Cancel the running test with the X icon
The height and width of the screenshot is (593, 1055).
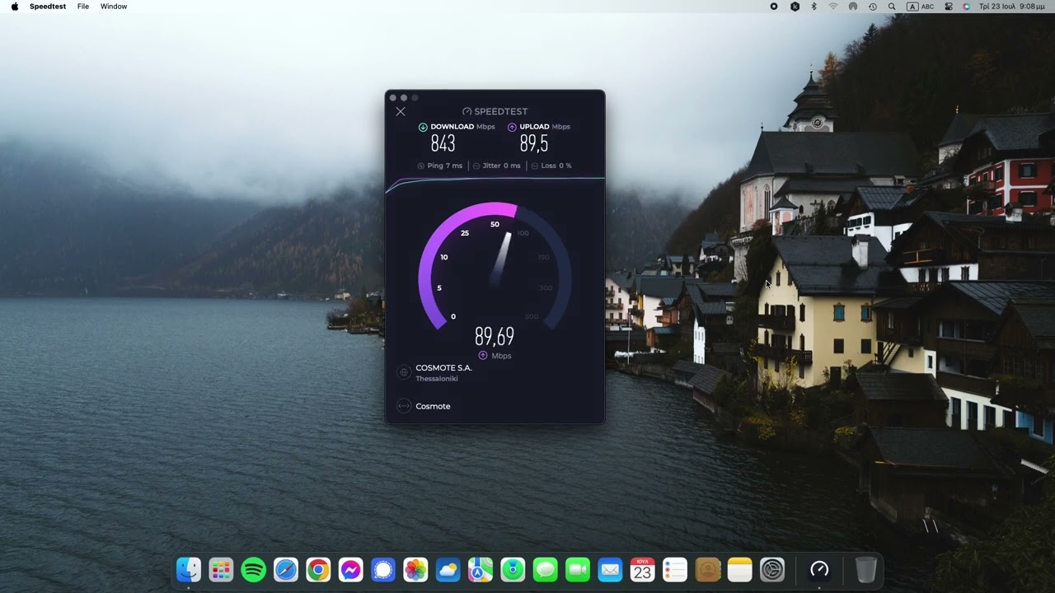tap(401, 111)
